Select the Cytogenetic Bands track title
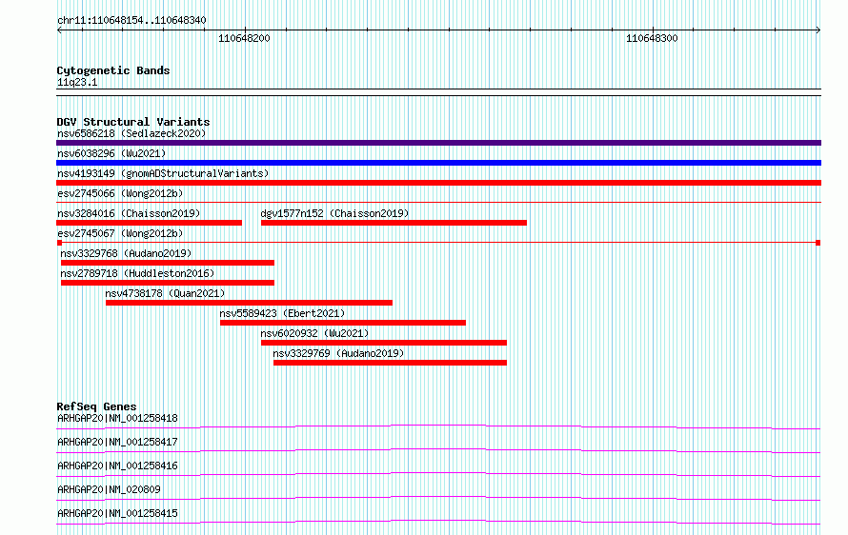The width and height of the screenshot is (848, 535). click(113, 70)
